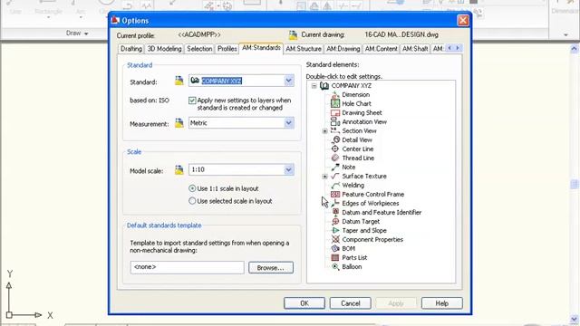Switch to the 3D Modeling tab
580x326 pixels.
pyautogui.click(x=164, y=49)
